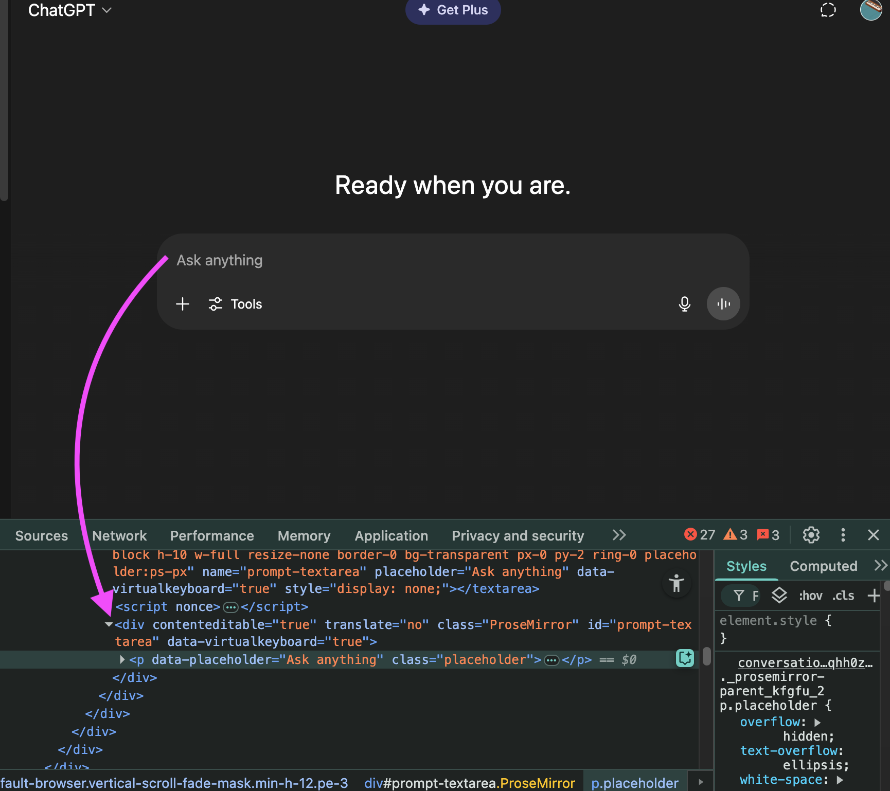Show more DevTools tabs via double chevron

click(619, 535)
